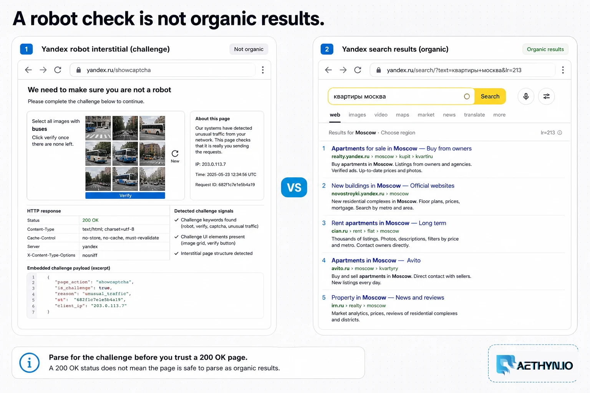Screen dimensions: 590x393
Task: Open Apartments for sale in Moscow result
Action: 401,149
